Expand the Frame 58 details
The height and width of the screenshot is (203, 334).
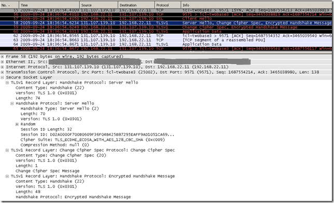coord(3,57)
